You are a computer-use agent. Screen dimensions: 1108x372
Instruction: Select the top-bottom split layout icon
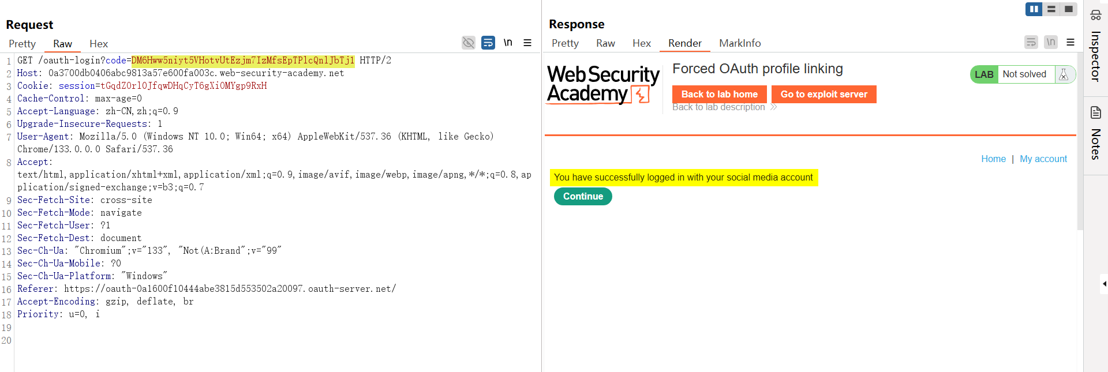1051,9
